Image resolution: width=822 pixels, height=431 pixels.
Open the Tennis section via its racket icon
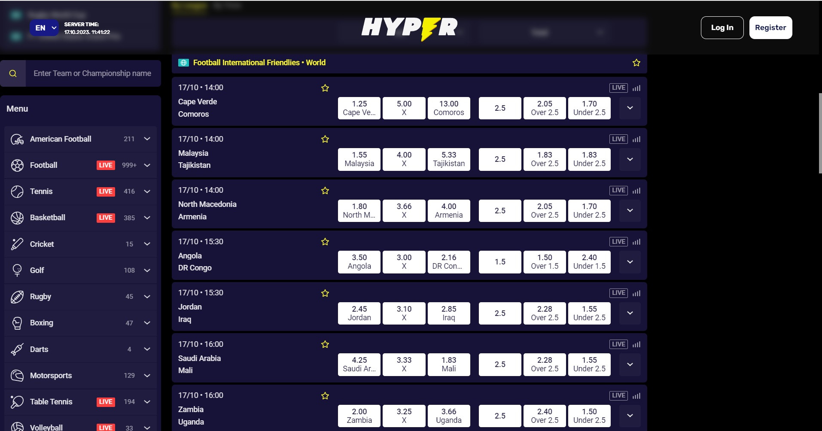point(17,191)
